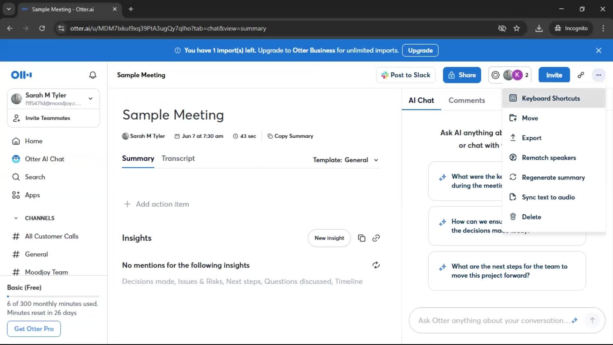
Task: Expand the Sarah M Tyler account dropdown
Action: (91, 99)
